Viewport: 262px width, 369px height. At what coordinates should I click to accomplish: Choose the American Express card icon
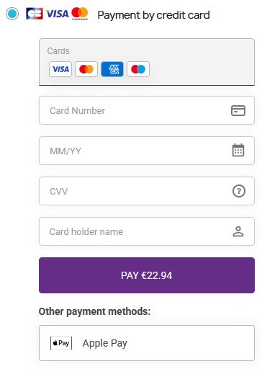(x=112, y=69)
